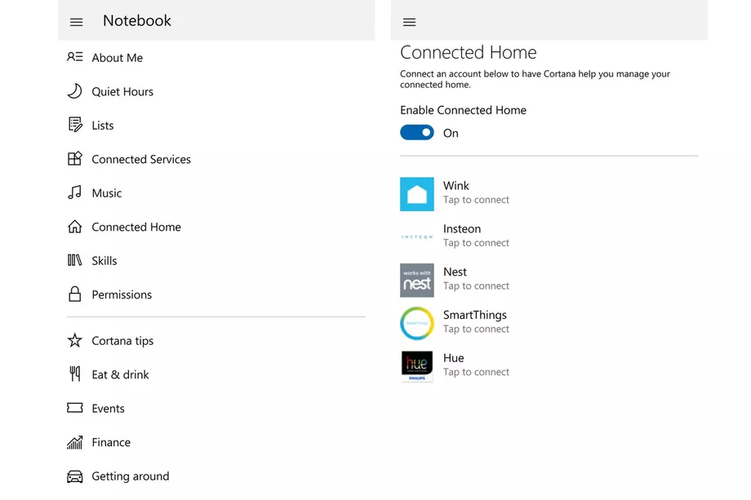Open the Notebook hamburger menu
Screen dimensions: 751x500
coord(76,22)
